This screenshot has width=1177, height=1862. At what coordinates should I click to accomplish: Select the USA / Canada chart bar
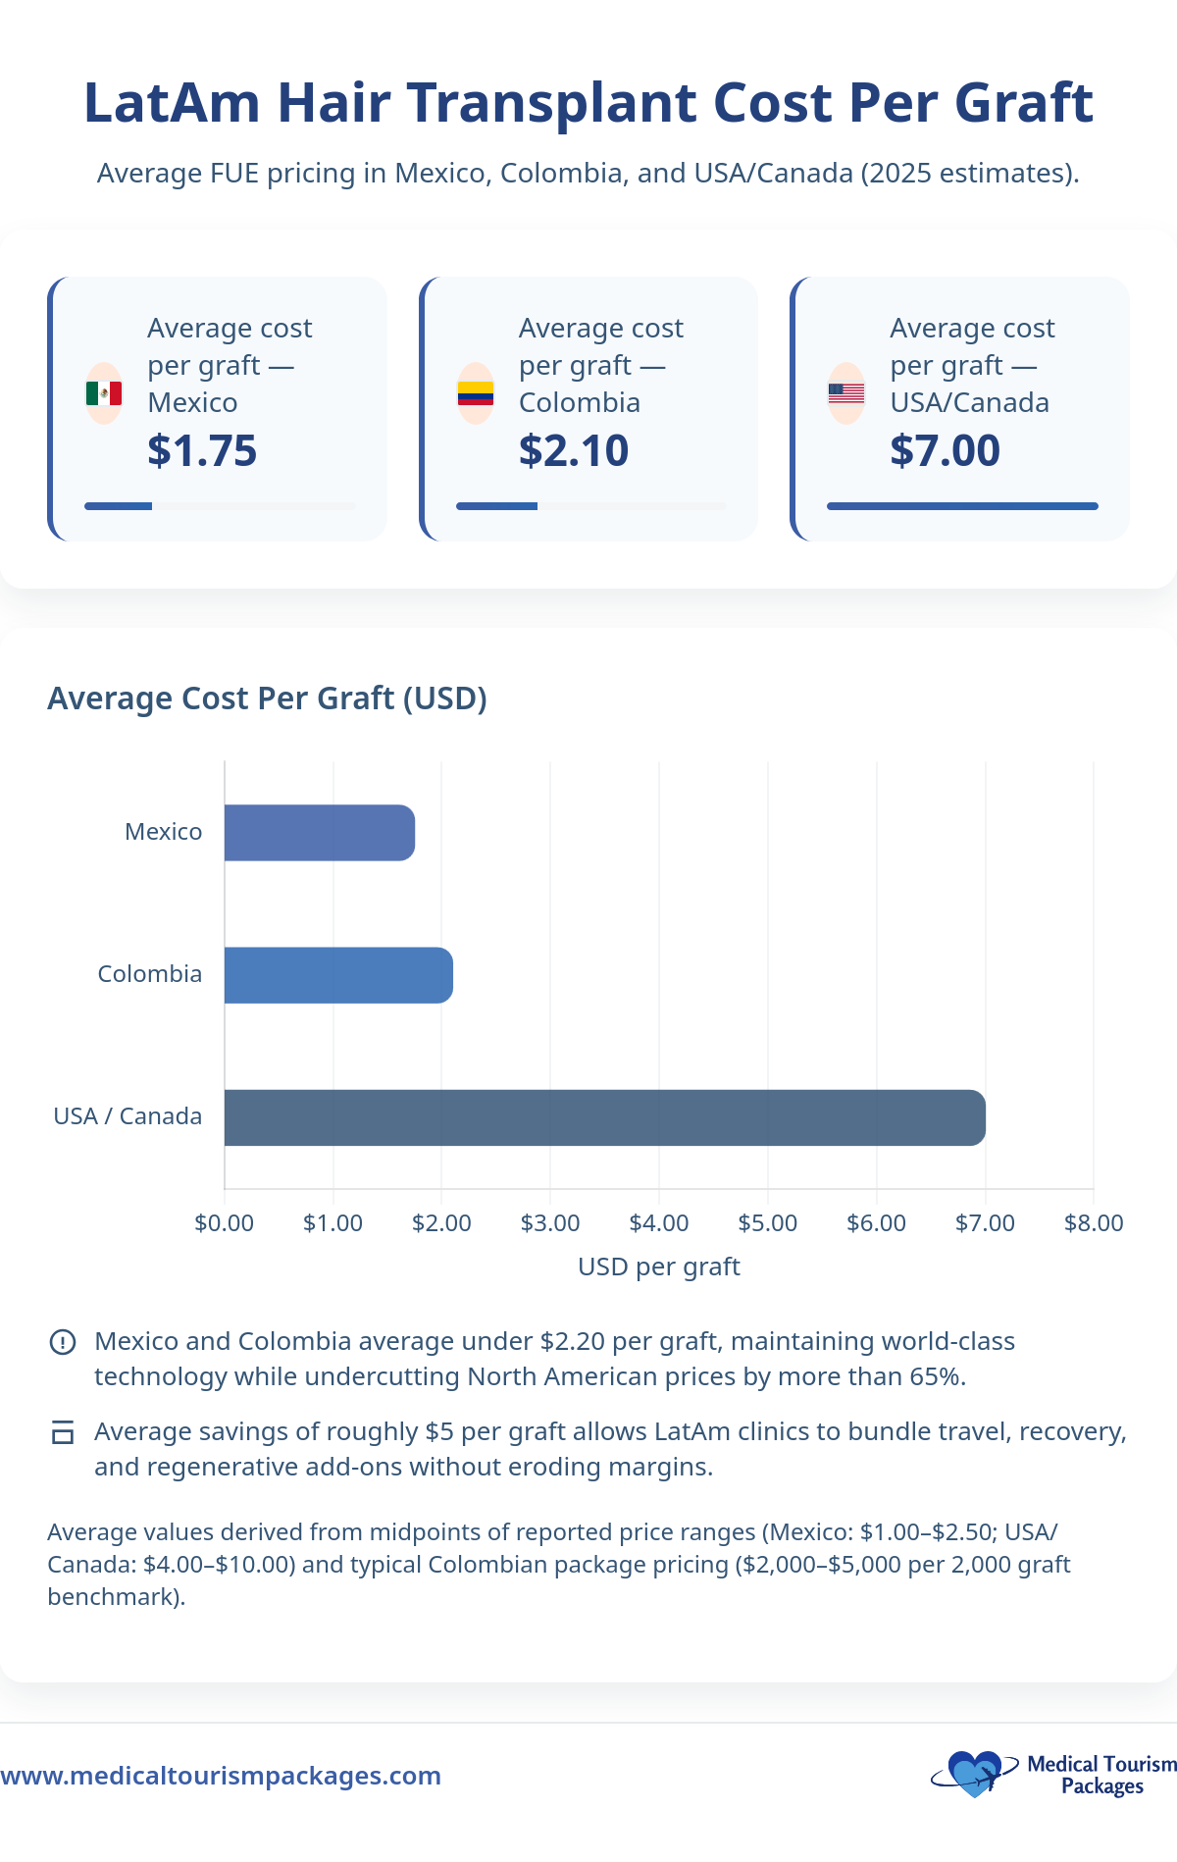604,1117
